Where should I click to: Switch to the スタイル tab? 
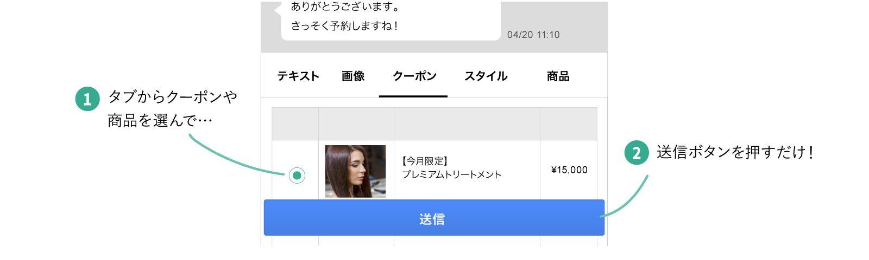point(486,76)
